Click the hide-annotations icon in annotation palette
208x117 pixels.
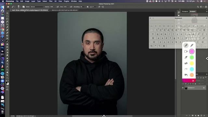(186, 63)
